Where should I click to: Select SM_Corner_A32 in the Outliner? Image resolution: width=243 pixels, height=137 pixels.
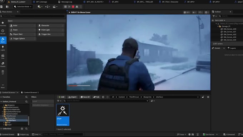click(x=230, y=34)
